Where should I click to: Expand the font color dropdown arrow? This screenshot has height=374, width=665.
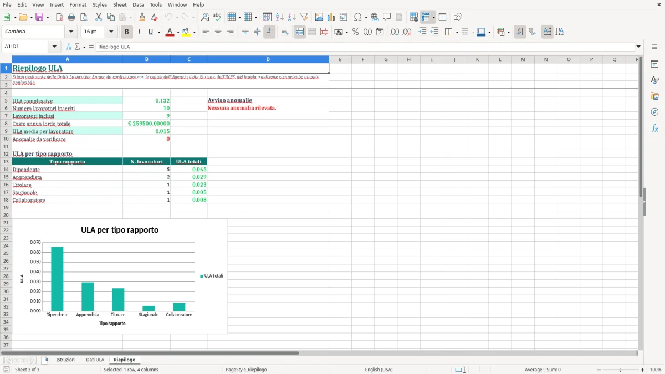(178, 32)
